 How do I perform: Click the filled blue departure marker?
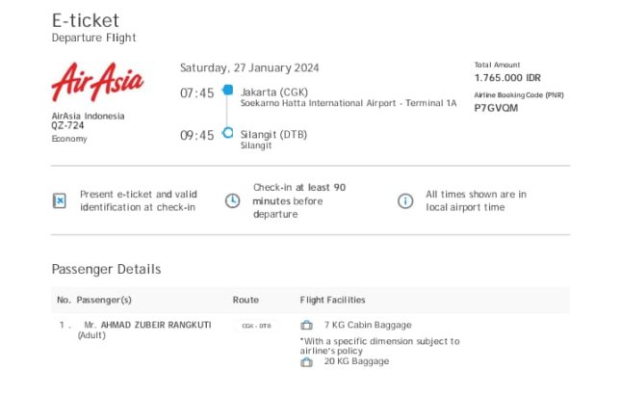pos(228,90)
